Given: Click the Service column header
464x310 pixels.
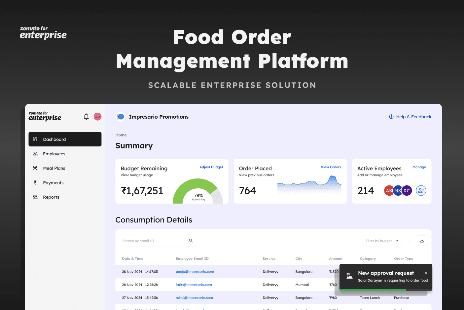Looking at the screenshot, I should 269,259.
